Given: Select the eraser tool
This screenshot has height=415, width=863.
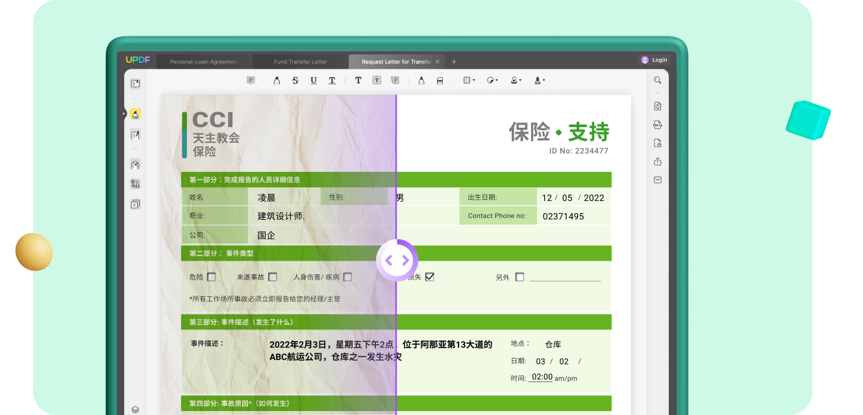Looking at the screenshot, I should click(440, 80).
